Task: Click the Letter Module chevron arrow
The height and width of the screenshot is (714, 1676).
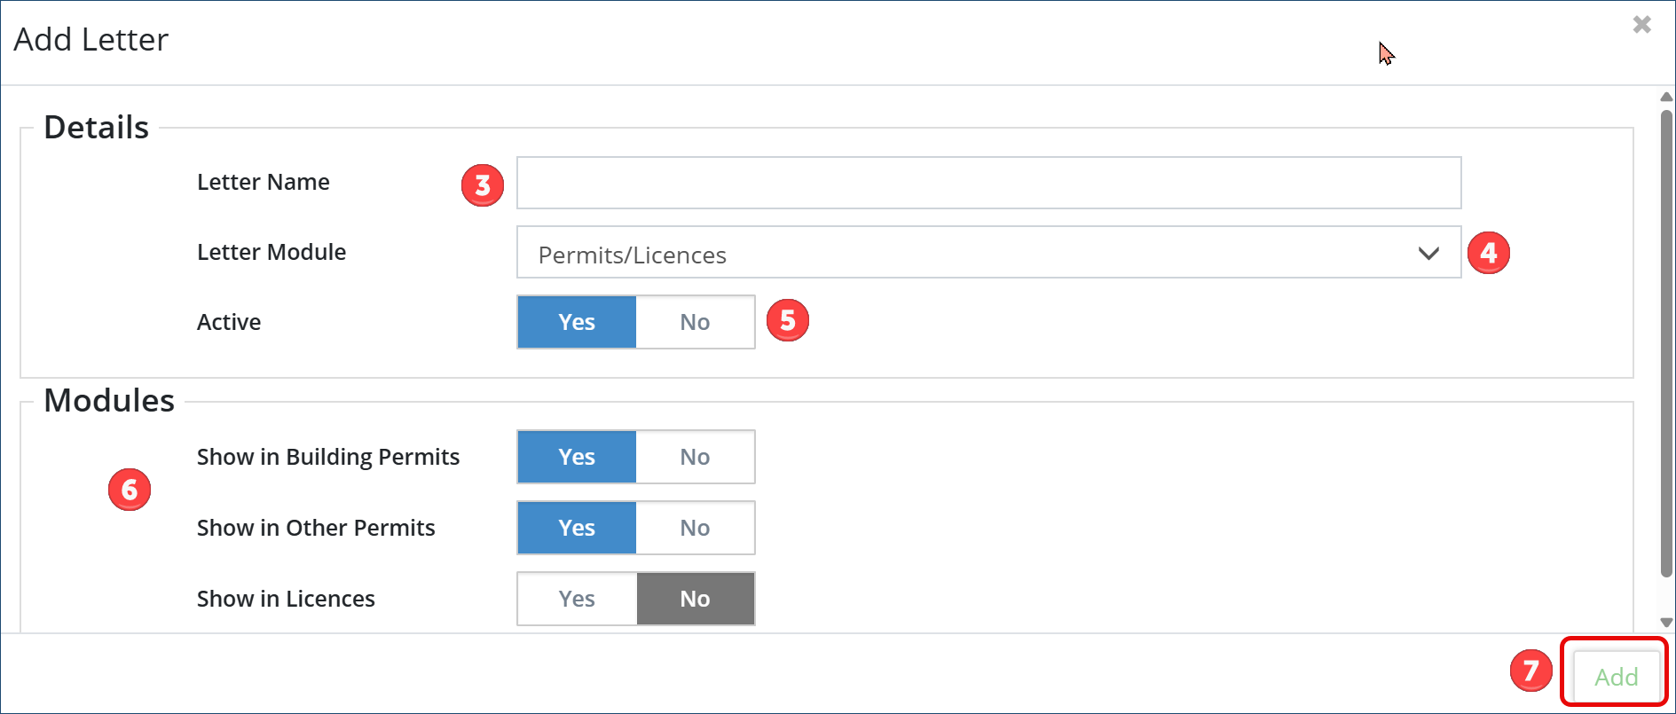Action: pos(1428,254)
